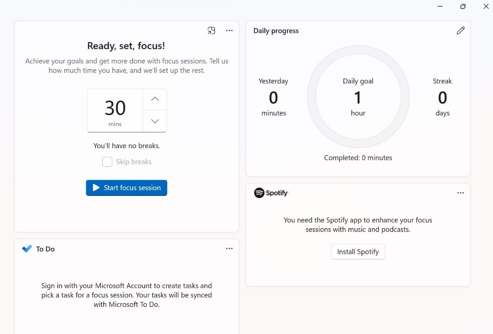Click the Streak days stat

click(x=442, y=97)
